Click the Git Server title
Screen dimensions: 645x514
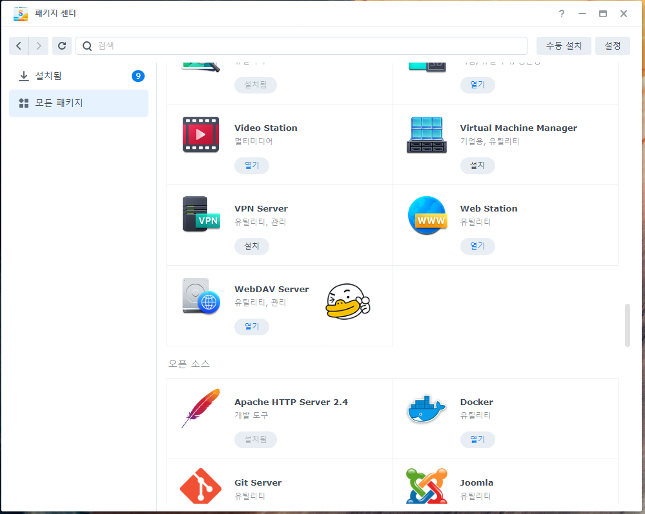click(x=258, y=483)
